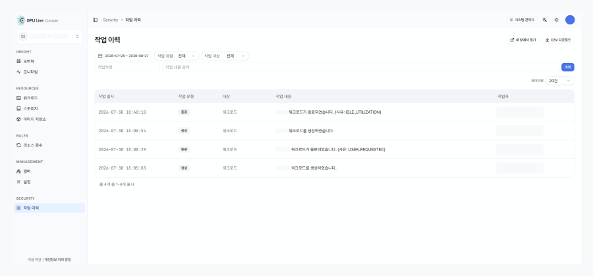Click the timestamp 2026-07-30 18:08:54
This screenshot has height=276, width=593.
tap(122, 131)
